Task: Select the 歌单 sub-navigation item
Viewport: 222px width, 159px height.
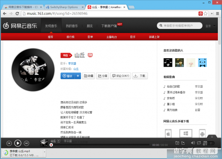Action: pyautogui.click(x=90, y=37)
